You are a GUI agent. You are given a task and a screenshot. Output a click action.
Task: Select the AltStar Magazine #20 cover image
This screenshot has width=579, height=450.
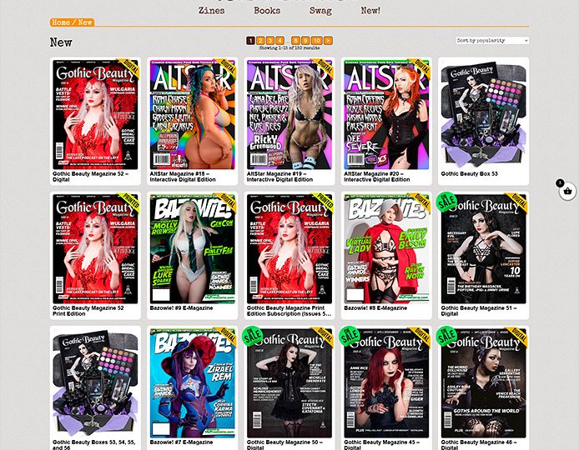pos(387,114)
